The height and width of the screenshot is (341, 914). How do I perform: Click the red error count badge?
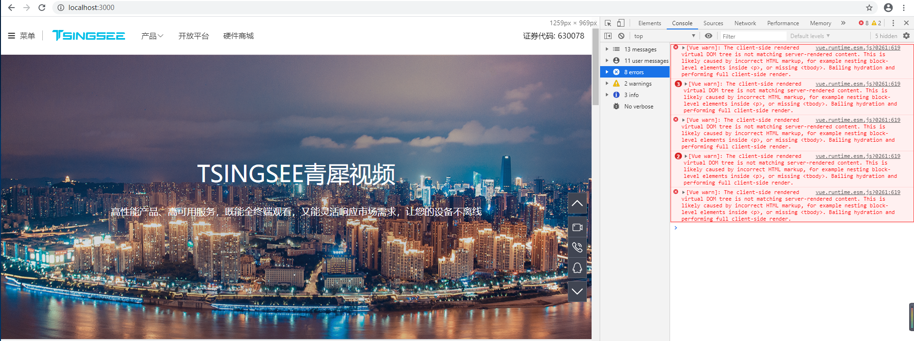click(x=864, y=23)
